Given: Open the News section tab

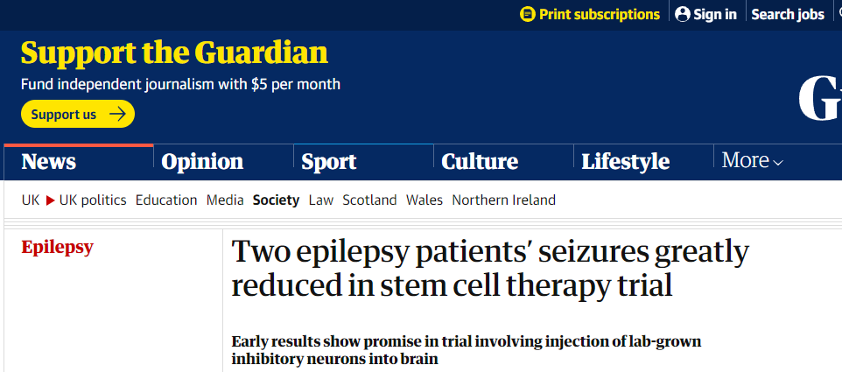Looking at the screenshot, I should (x=49, y=162).
